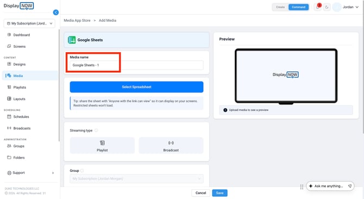Viewport: 364px width, 199px height.
Task: Click the send icon in assistant box
Action: tap(350, 186)
